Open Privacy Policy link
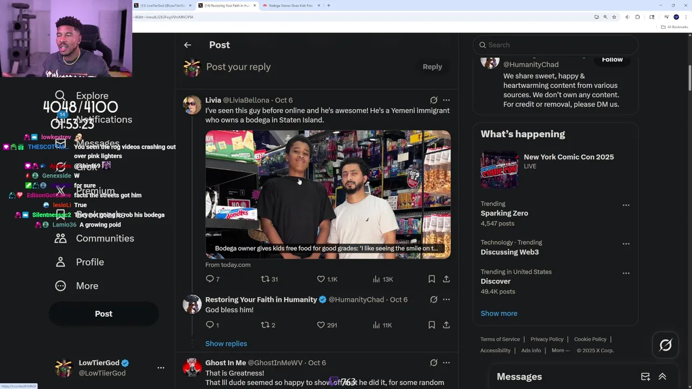Viewport: 692px width, 389px height. tap(547, 339)
